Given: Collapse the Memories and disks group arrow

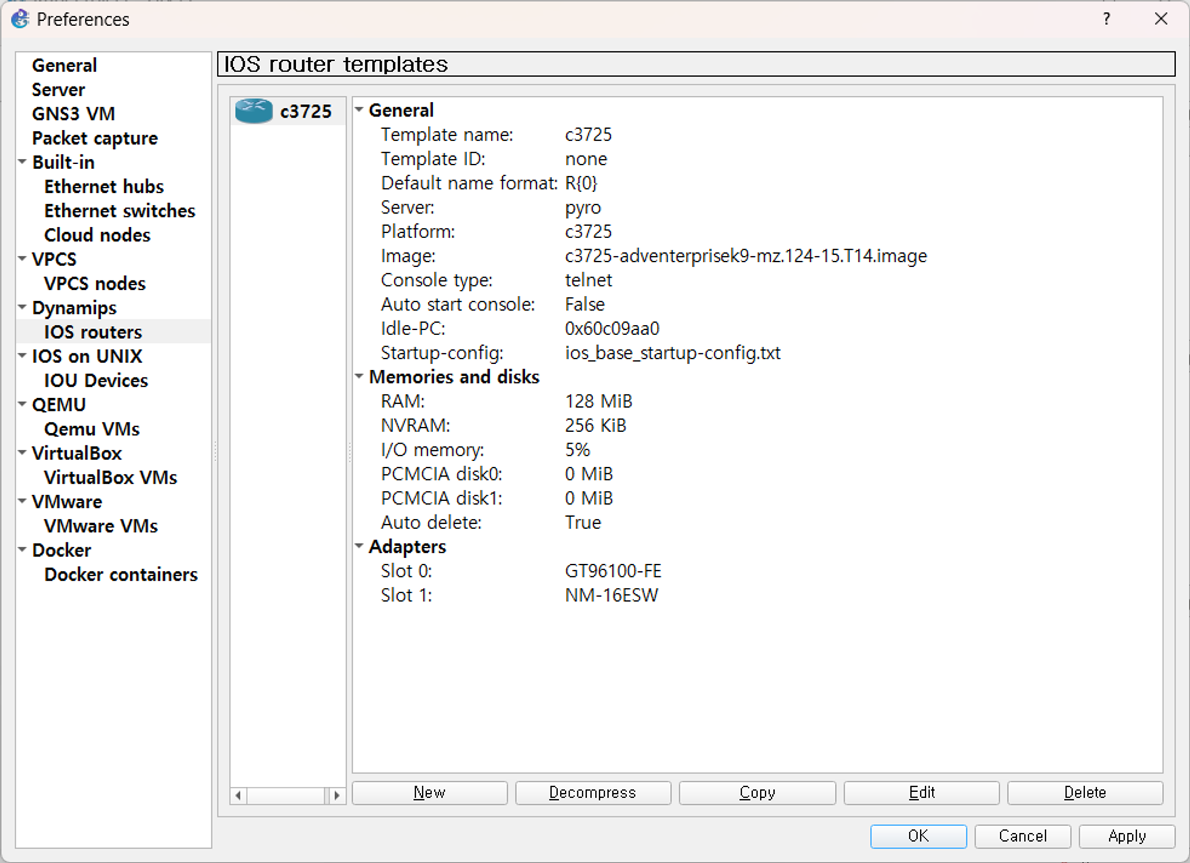Looking at the screenshot, I should [x=359, y=377].
